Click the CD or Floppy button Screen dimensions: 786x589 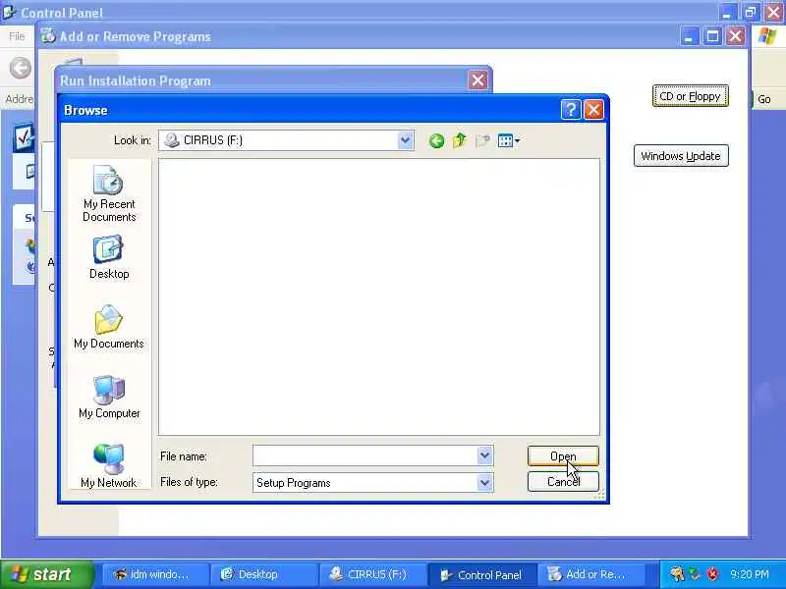[x=690, y=96]
